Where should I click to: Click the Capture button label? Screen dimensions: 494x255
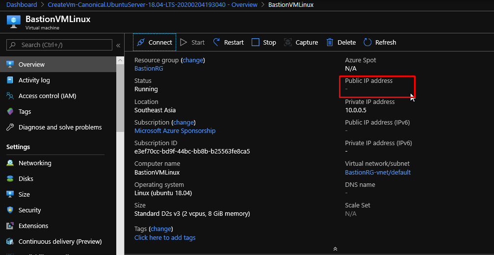[307, 42]
